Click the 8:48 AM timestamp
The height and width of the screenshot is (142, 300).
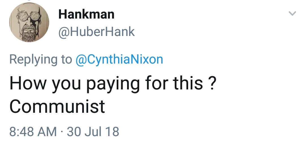[x=33, y=132]
